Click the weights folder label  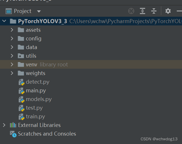35,73
